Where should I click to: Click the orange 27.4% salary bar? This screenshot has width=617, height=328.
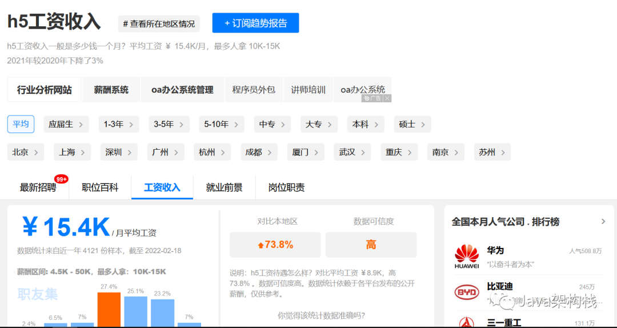point(109,310)
